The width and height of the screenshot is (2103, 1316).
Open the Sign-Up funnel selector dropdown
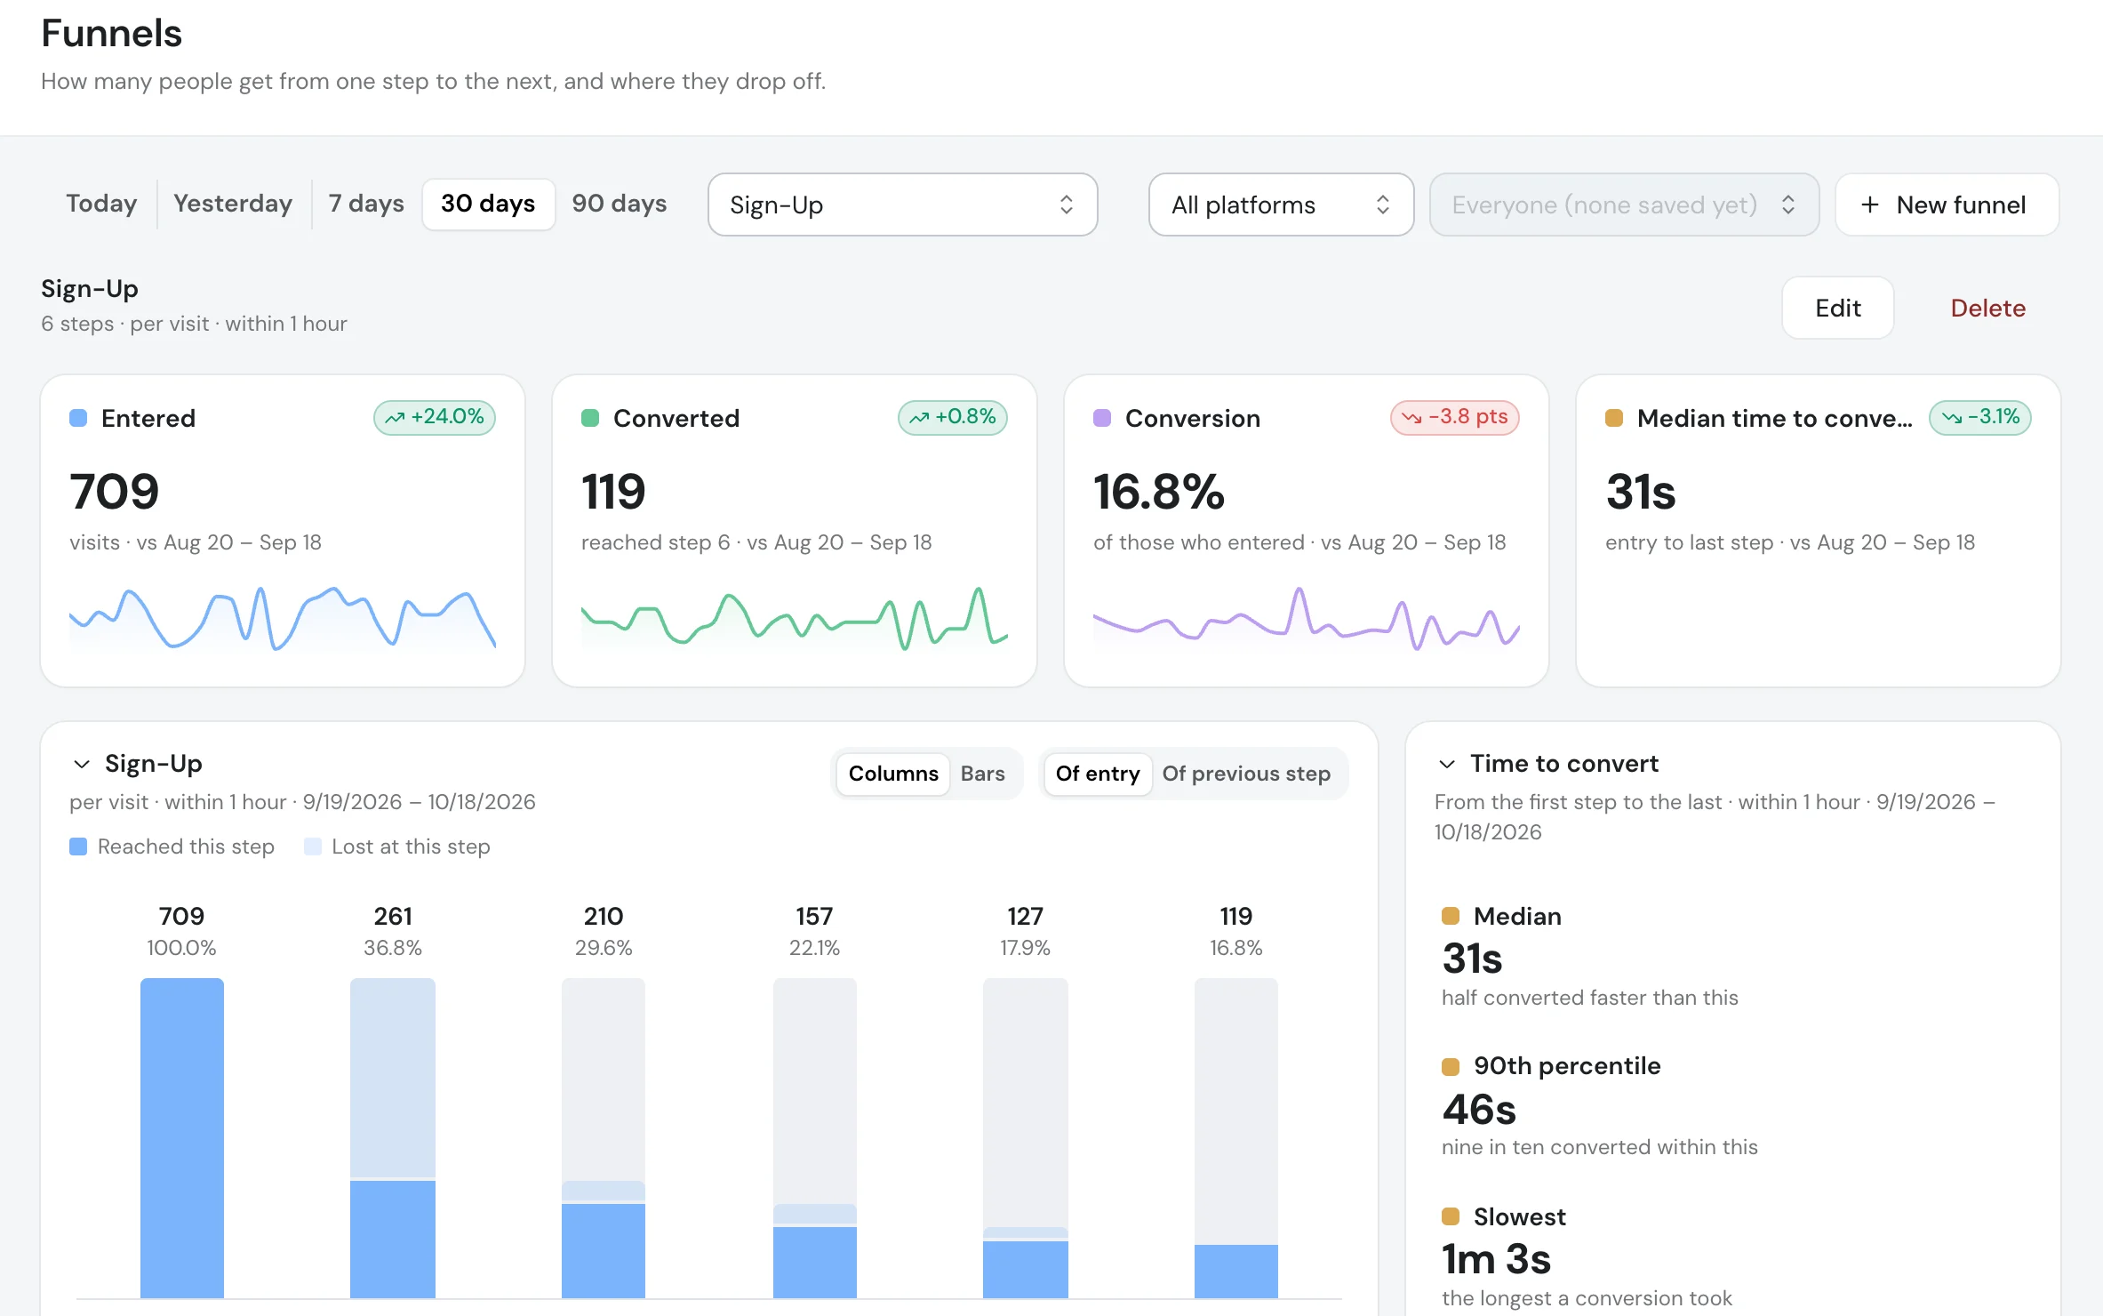902,205
